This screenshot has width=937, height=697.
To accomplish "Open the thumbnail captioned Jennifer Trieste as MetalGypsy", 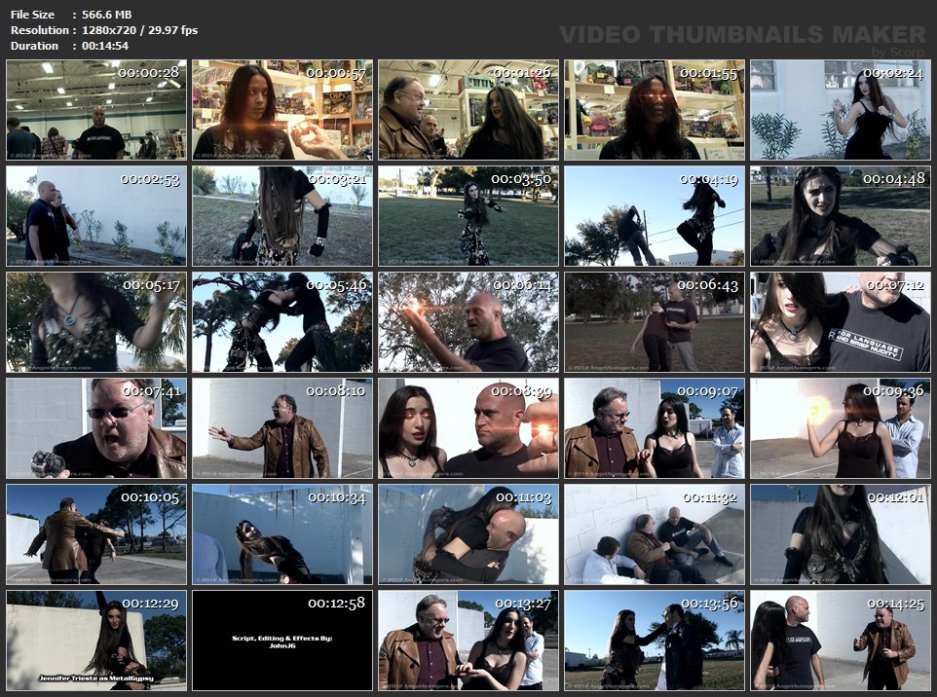I will point(96,641).
